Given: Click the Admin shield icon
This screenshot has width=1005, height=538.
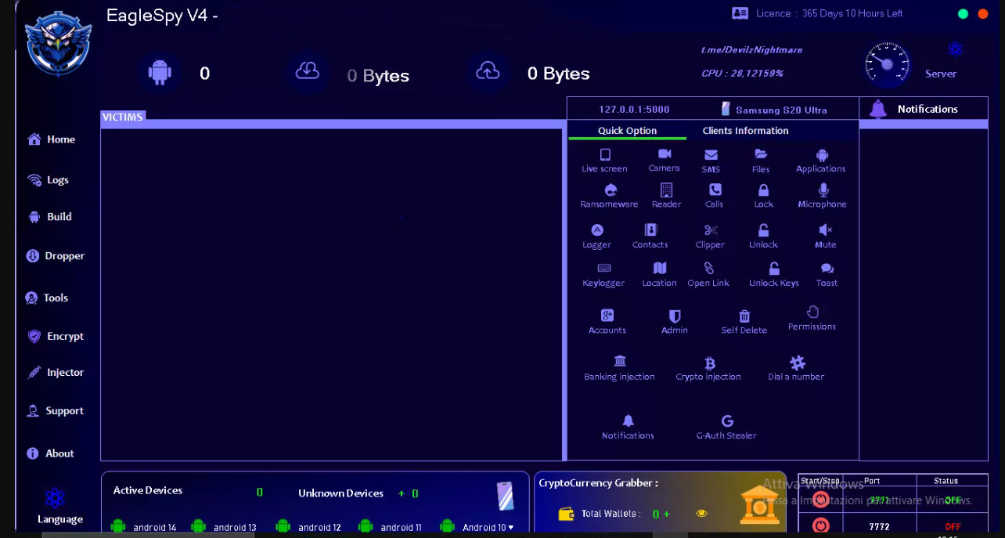Looking at the screenshot, I should click(x=675, y=316).
